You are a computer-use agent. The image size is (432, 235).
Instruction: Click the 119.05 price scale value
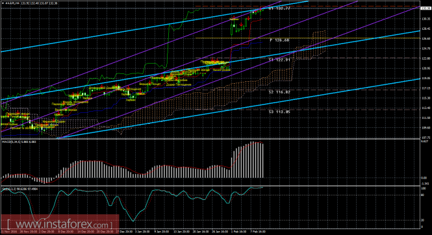point(426,78)
